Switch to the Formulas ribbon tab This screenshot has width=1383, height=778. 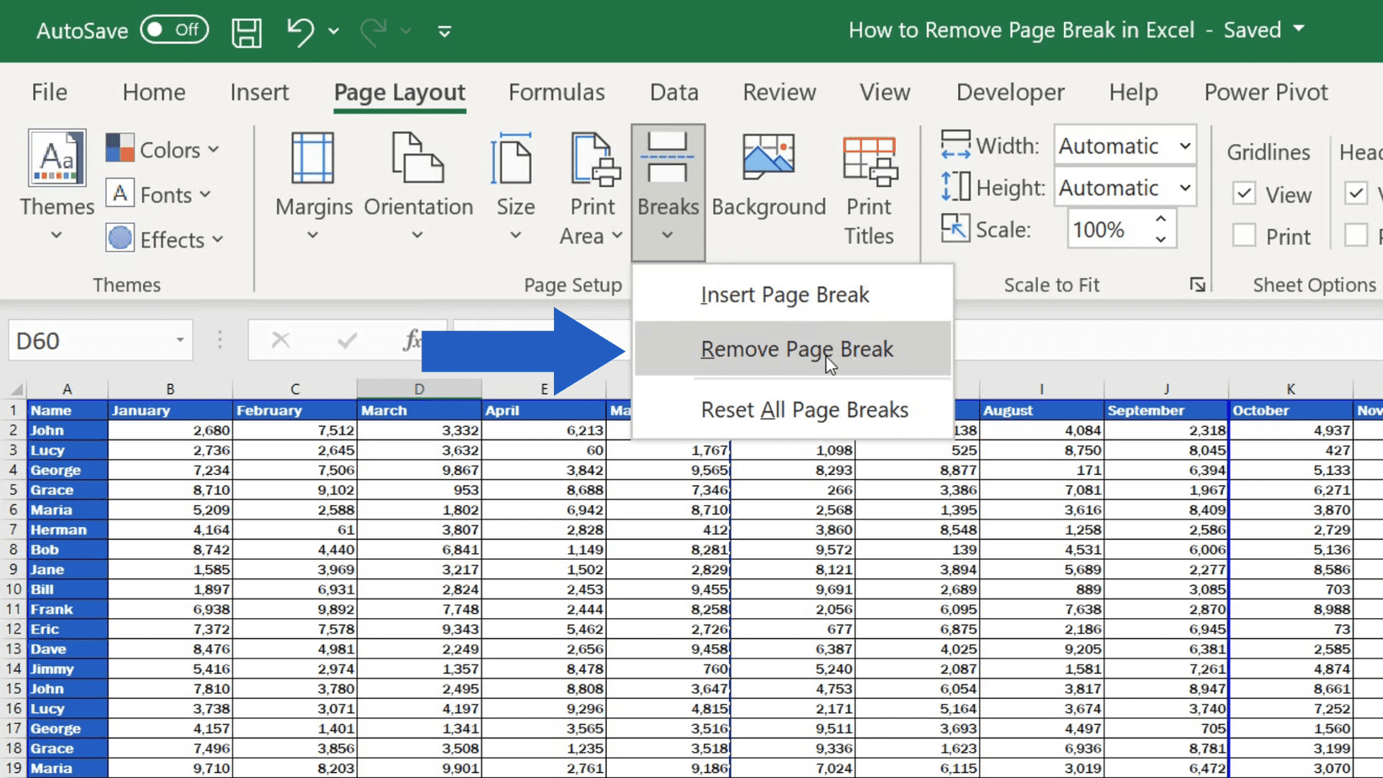pyautogui.click(x=556, y=93)
